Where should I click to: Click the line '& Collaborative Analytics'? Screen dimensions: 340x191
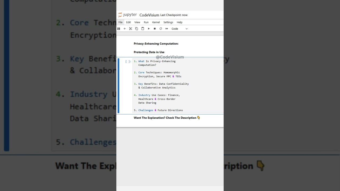click(157, 88)
